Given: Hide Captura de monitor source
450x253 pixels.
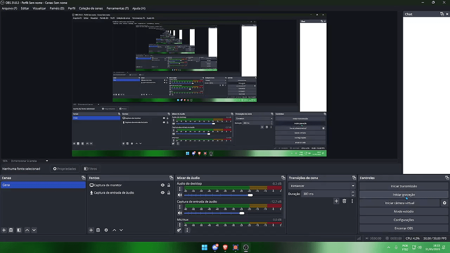Looking at the screenshot, I should click(163, 185).
